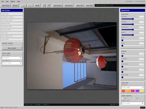Image resolution: width=146 pixels, height=109 pixels.
Task: Save the image as PNG
Action: (89, 5)
